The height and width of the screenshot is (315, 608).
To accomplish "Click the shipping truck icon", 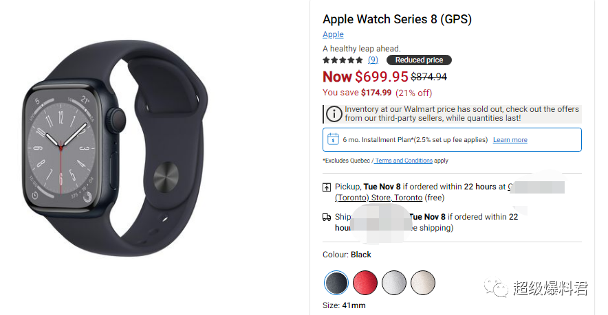I will point(327,217).
